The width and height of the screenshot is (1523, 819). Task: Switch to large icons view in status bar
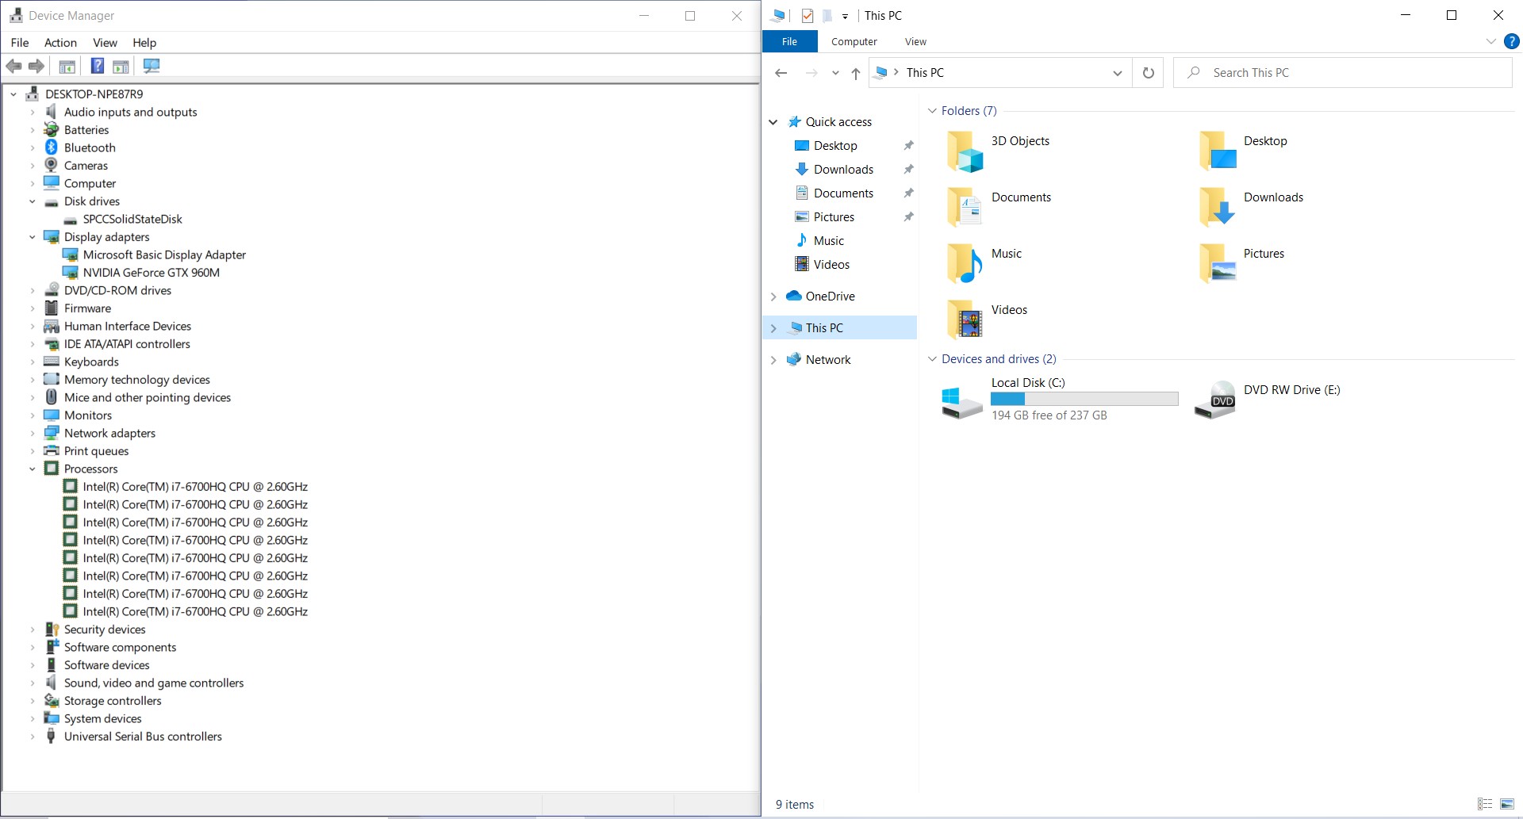[x=1507, y=804]
